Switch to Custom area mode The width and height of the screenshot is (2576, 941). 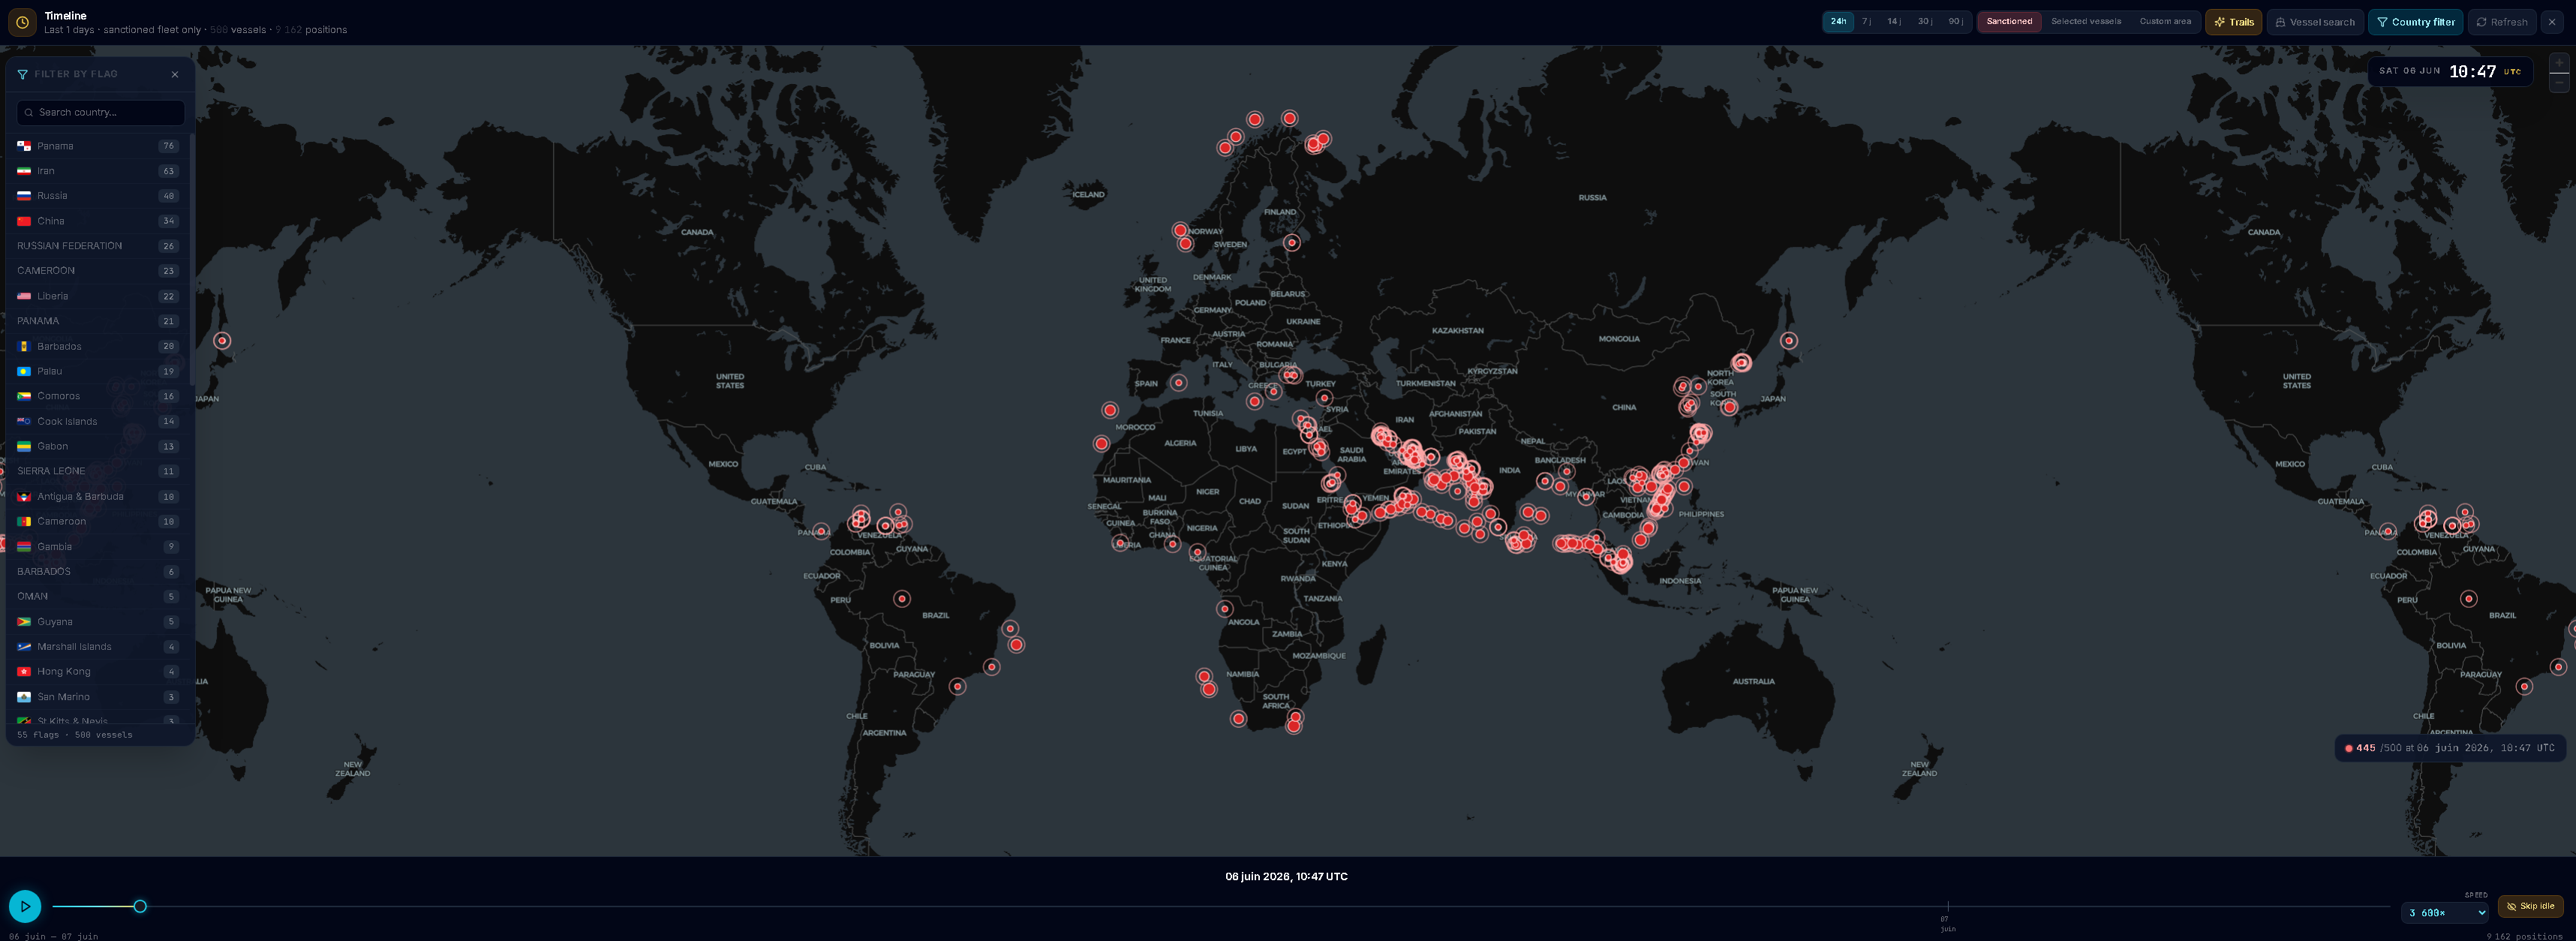coord(2165,21)
